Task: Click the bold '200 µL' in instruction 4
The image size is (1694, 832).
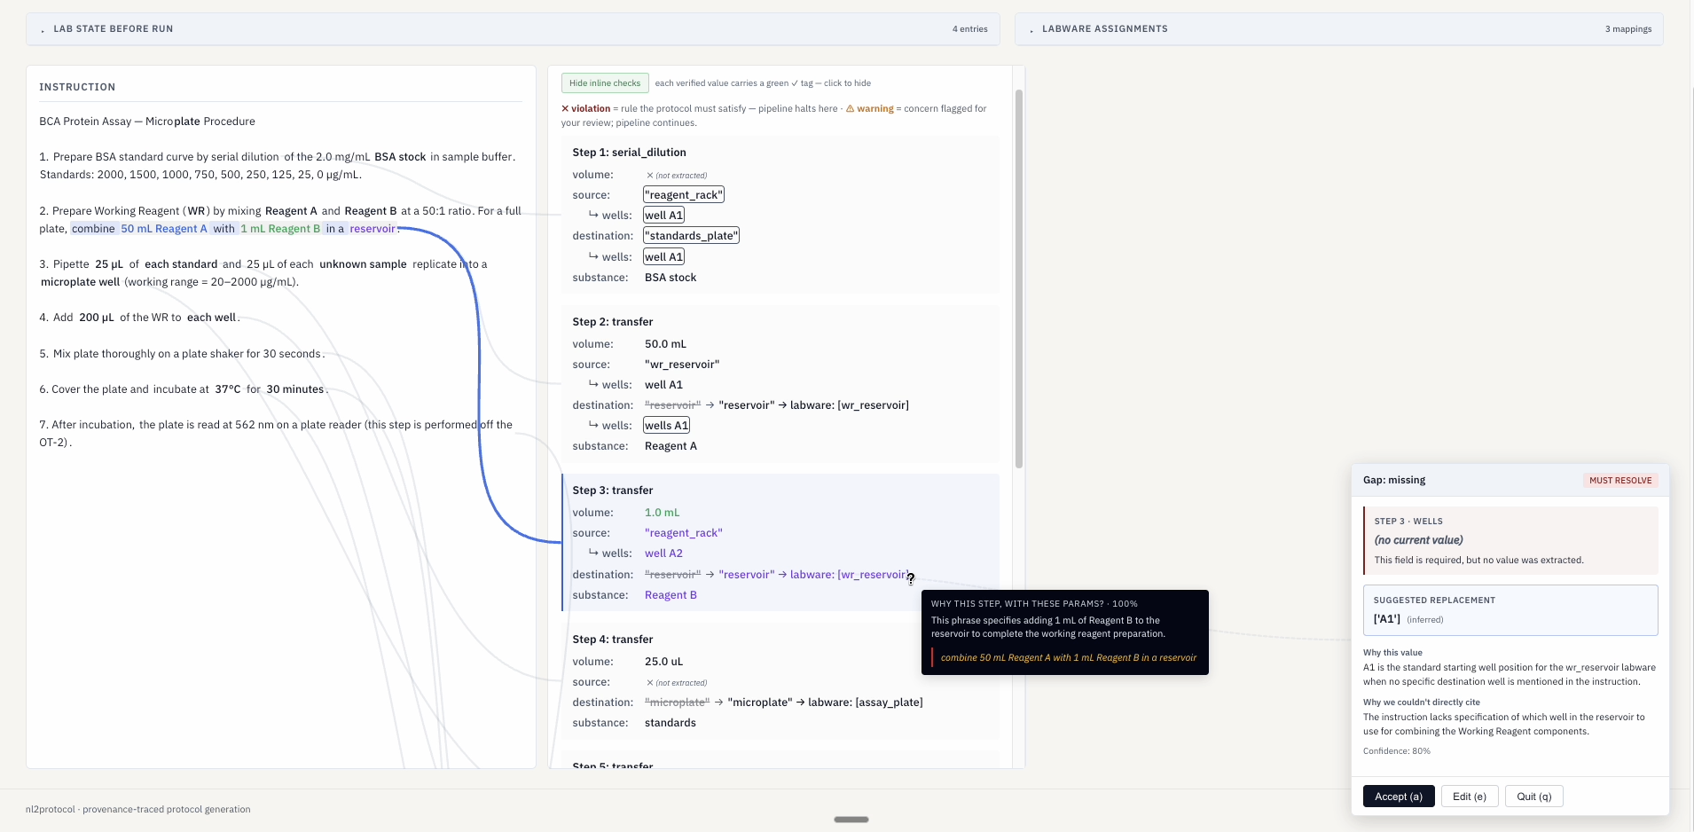Action: pyautogui.click(x=97, y=317)
